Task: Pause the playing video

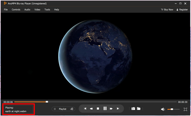Action: coord(105,108)
